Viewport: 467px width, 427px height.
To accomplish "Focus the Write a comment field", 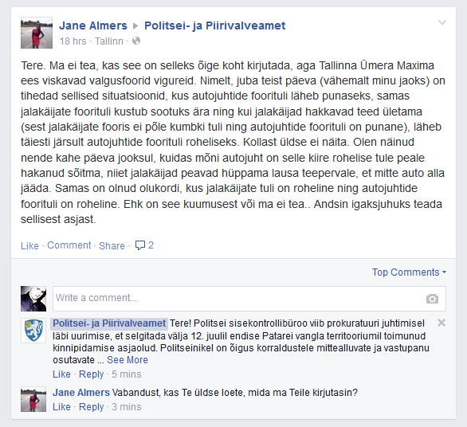I will (249, 299).
